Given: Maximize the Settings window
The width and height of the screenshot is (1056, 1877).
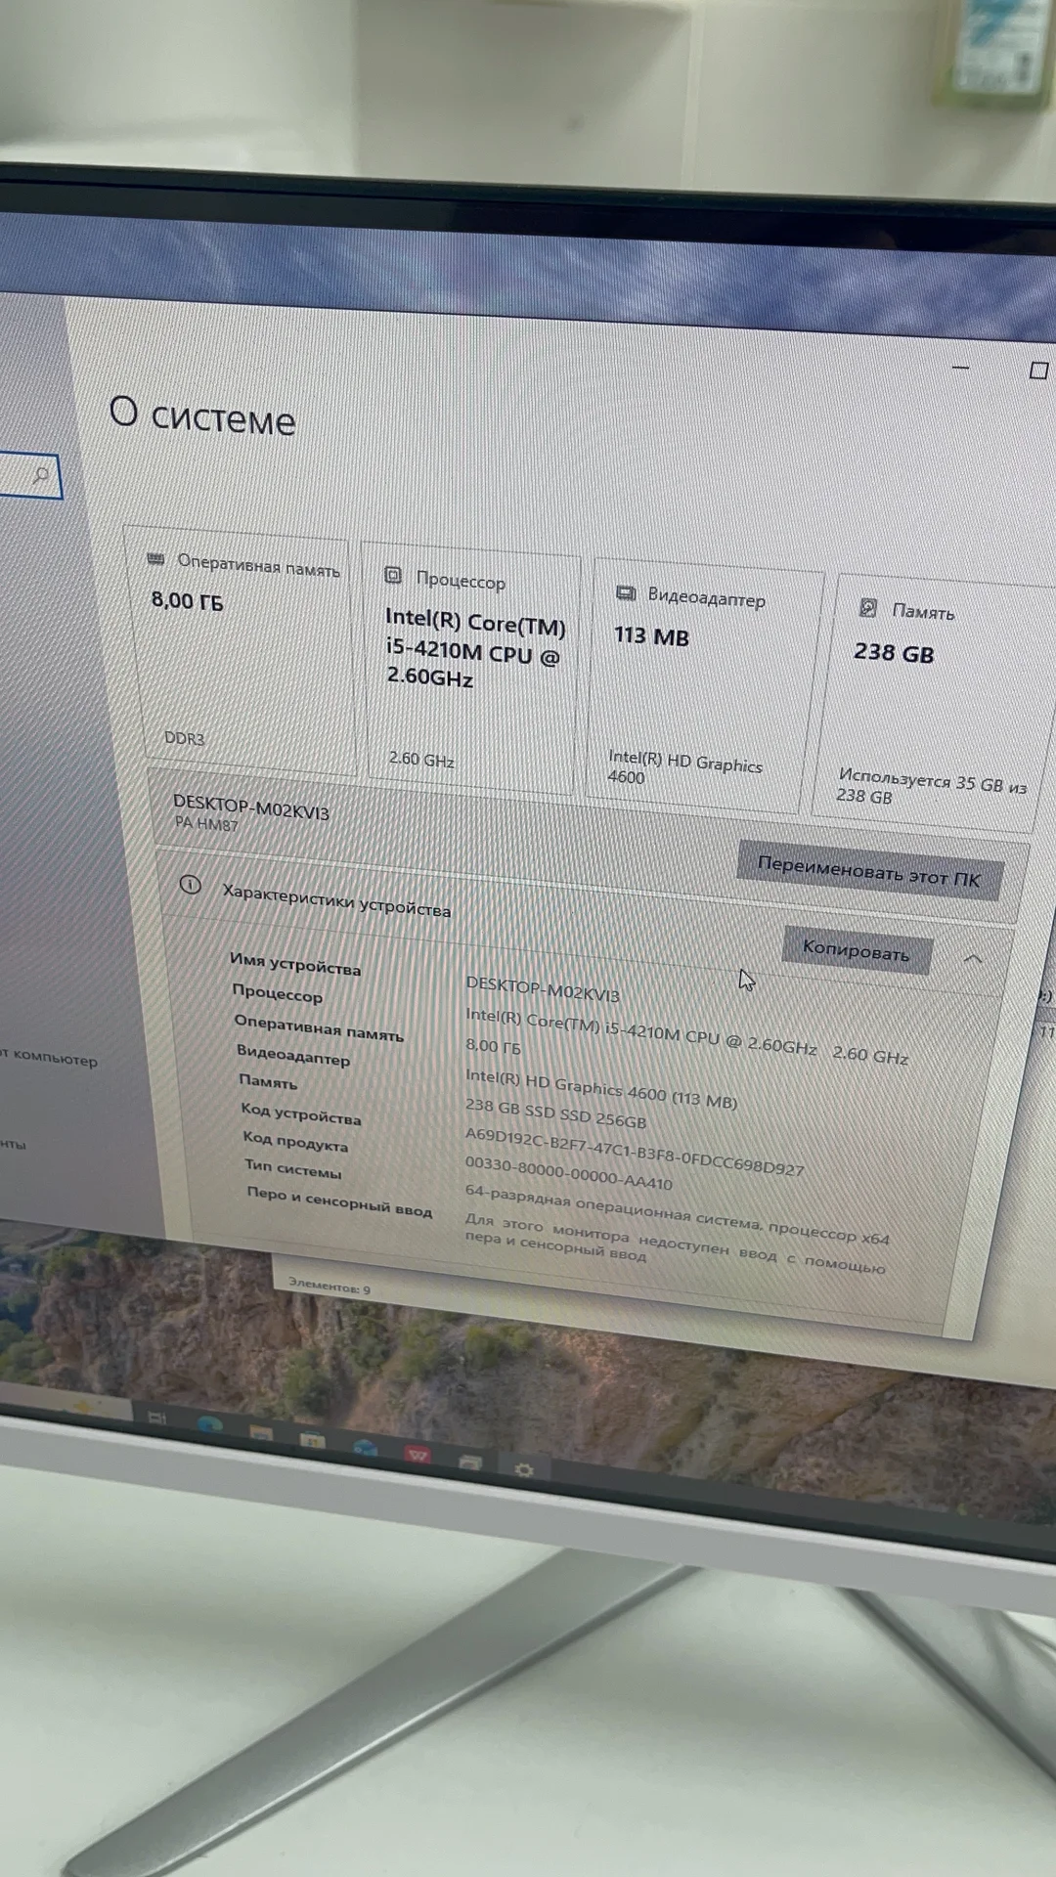Looking at the screenshot, I should tap(1038, 371).
